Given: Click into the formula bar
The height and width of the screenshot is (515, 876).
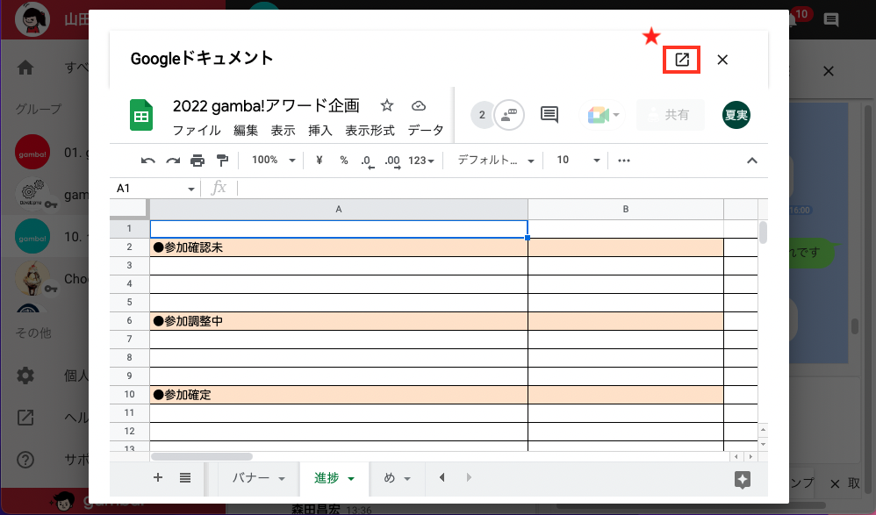Looking at the screenshot, I should tap(502, 189).
